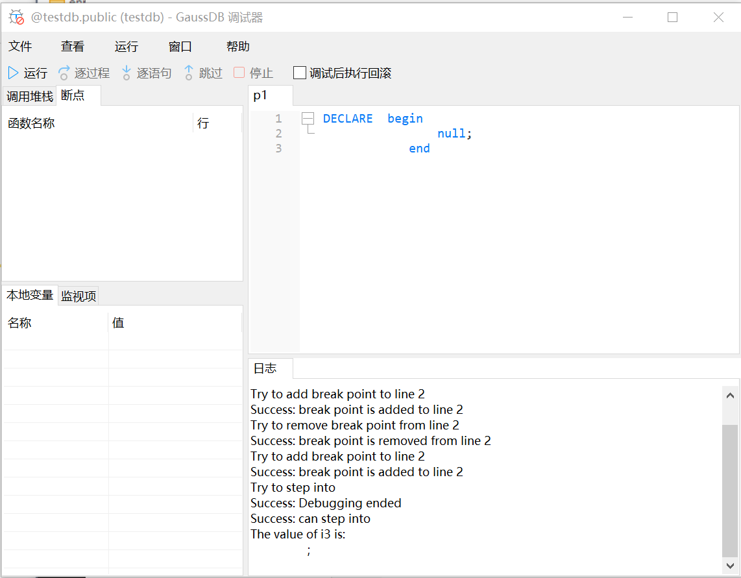741x578 pixels.
Task: Open the 帮助 menu
Action: pos(238,47)
